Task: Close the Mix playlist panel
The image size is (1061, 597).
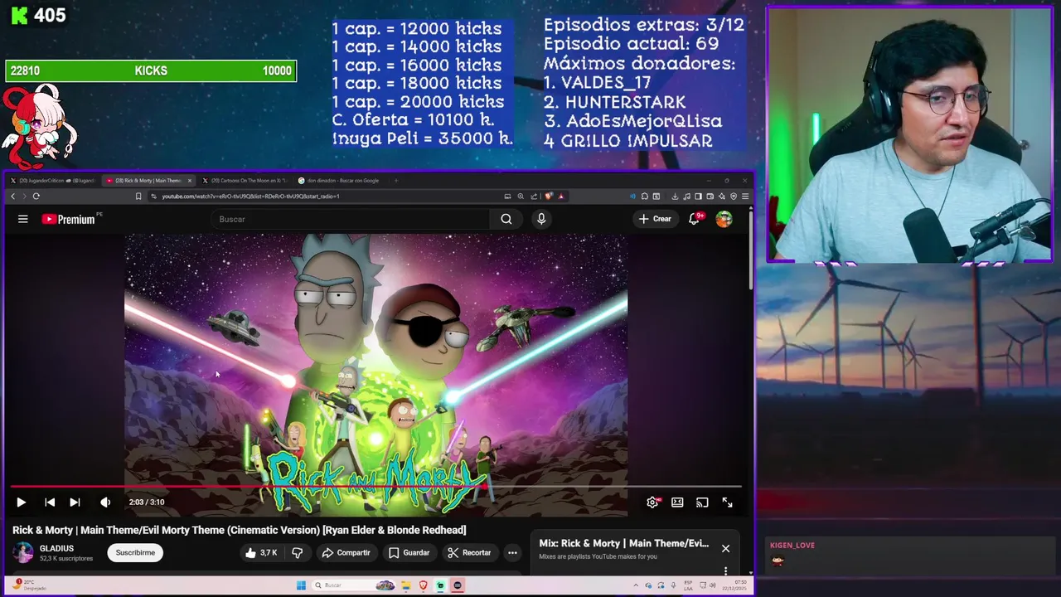Action: point(725,548)
